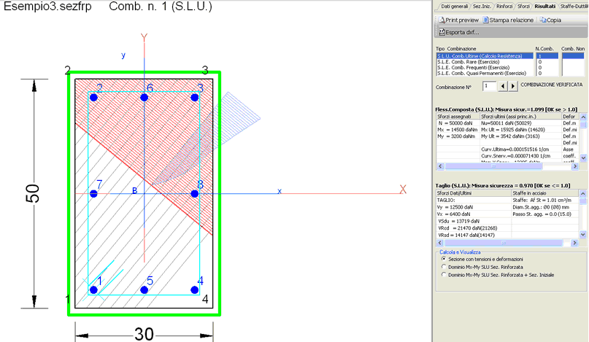
Task: Click the Staffe: Af St = 1.01 cell
Action: [x=544, y=200]
